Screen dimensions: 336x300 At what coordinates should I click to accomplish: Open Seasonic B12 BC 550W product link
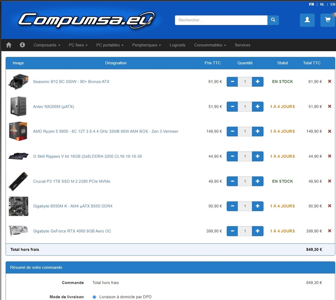[x=71, y=82]
